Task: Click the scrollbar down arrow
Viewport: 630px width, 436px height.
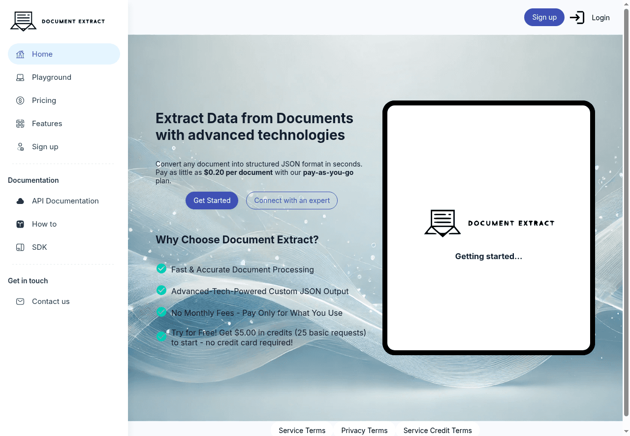Action: 627,432
